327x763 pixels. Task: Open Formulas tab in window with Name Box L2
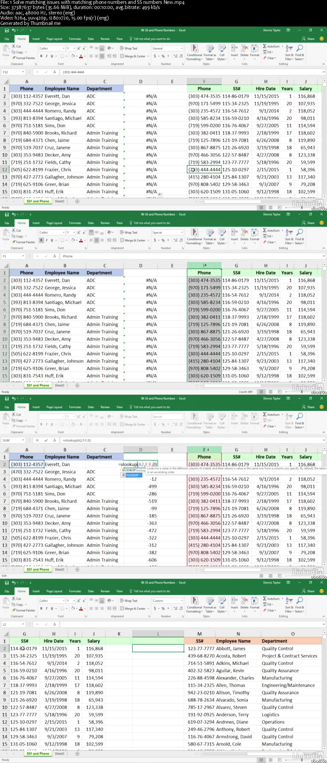click(75, 591)
